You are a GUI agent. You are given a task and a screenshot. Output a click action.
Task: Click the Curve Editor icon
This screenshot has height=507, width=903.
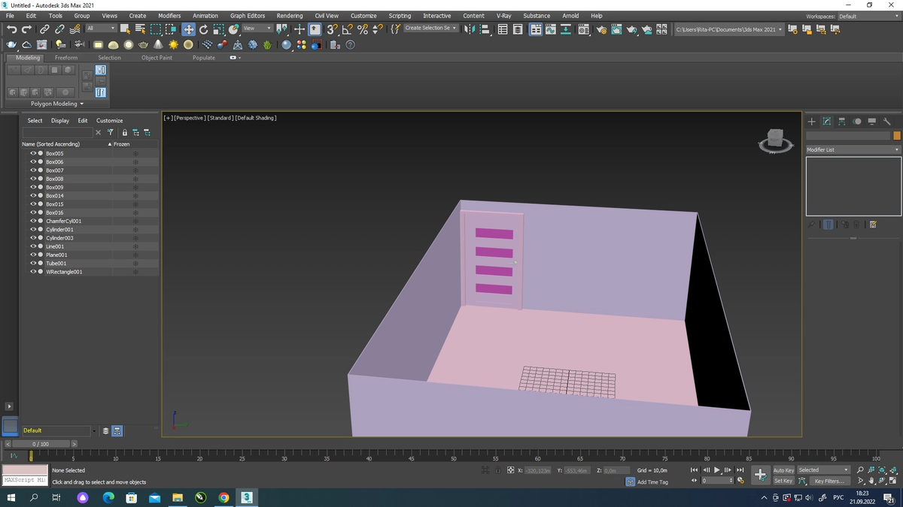pos(551,29)
